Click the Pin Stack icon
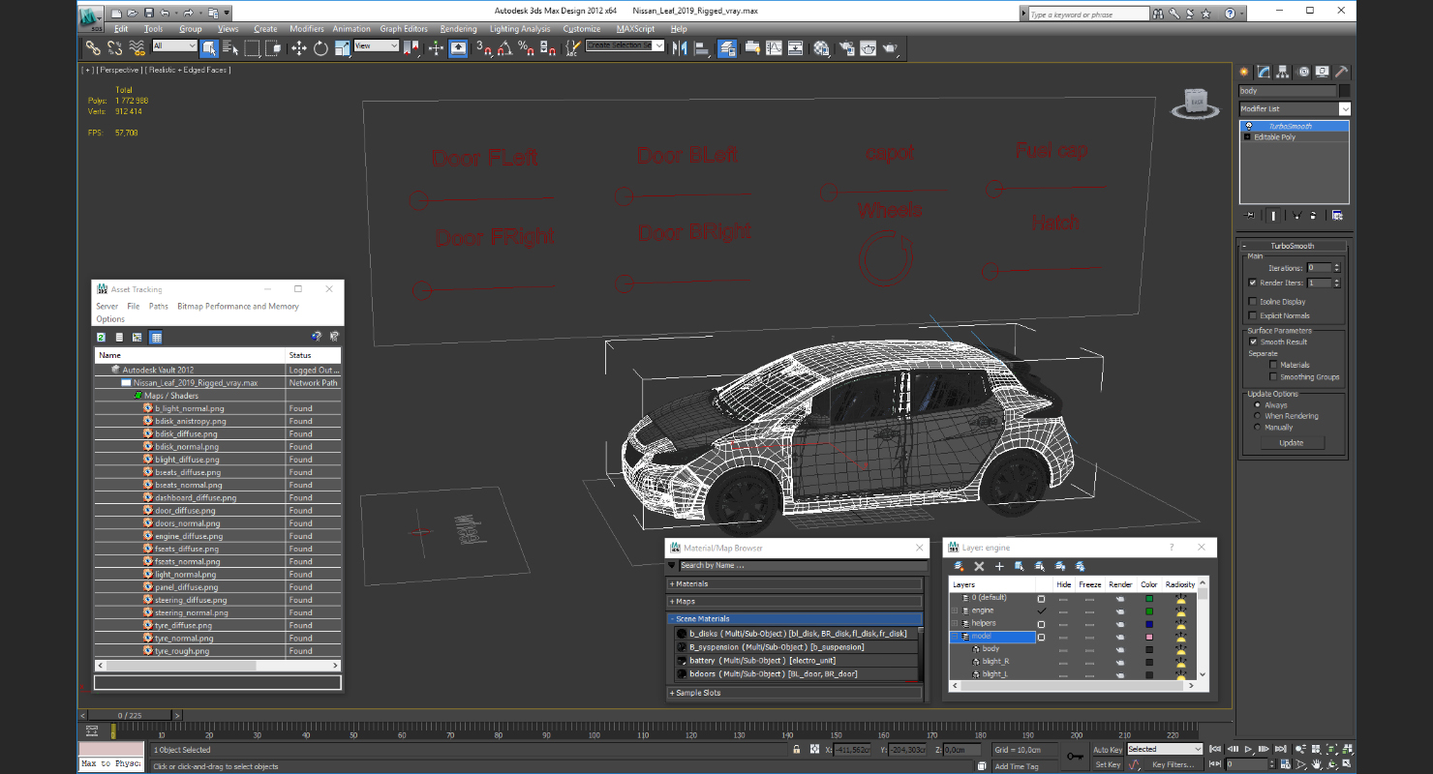 (1250, 216)
